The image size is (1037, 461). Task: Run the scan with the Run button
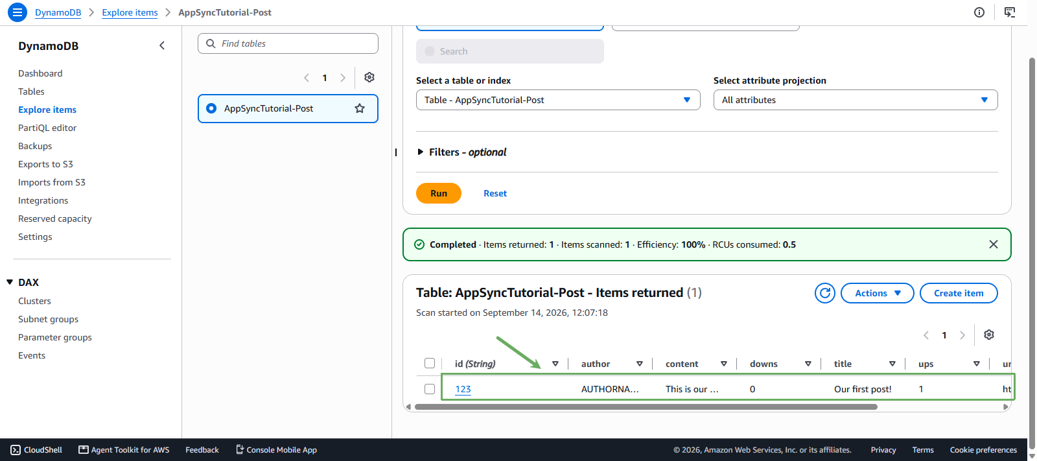[x=439, y=193]
